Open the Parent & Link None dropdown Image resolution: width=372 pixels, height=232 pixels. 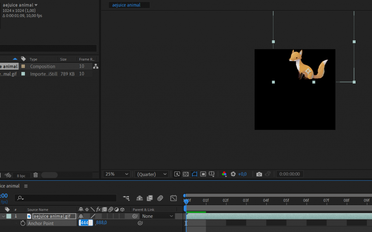[157, 216]
